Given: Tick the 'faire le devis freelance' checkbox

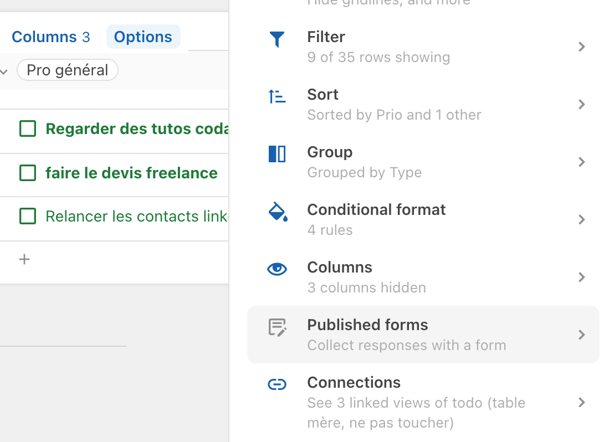Looking at the screenshot, I should click(x=28, y=173).
